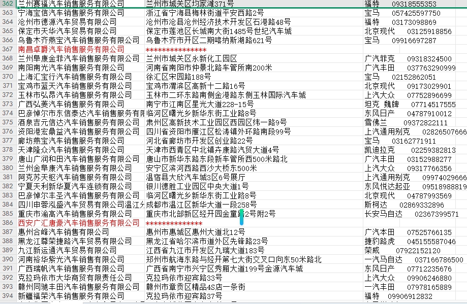Viewport: 467px width, 304px height.
Task: Click cell 黑龙江尊荣捷路汽车贸易有限公司
Action: (x=75, y=241)
